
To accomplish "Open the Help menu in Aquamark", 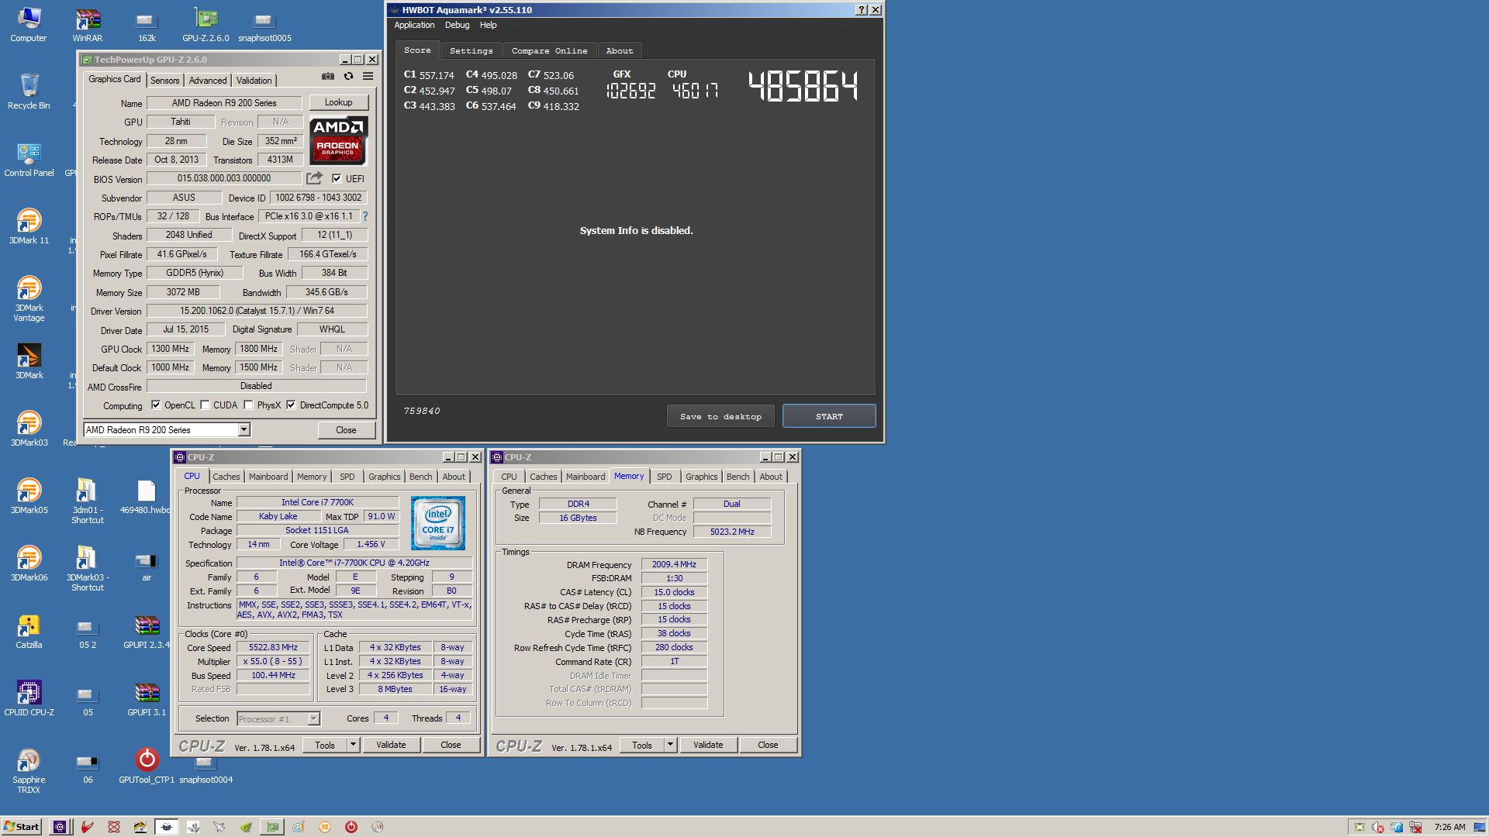I will point(488,25).
